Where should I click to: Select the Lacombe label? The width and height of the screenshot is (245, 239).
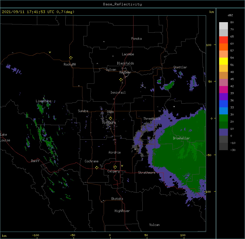[x=128, y=54]
